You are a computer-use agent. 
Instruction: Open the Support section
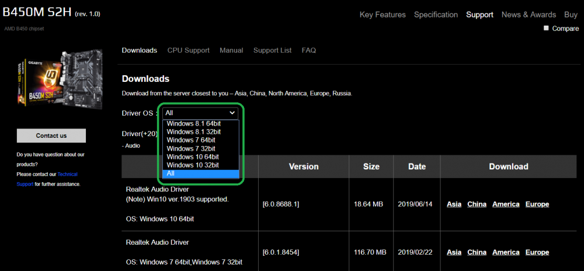(x=479, y=15)
